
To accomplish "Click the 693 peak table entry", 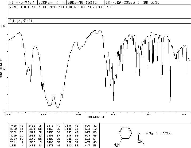I will tap(91, 129).
